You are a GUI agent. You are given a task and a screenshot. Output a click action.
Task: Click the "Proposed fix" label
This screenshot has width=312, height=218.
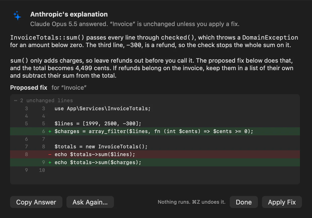[x=29, y=87]
